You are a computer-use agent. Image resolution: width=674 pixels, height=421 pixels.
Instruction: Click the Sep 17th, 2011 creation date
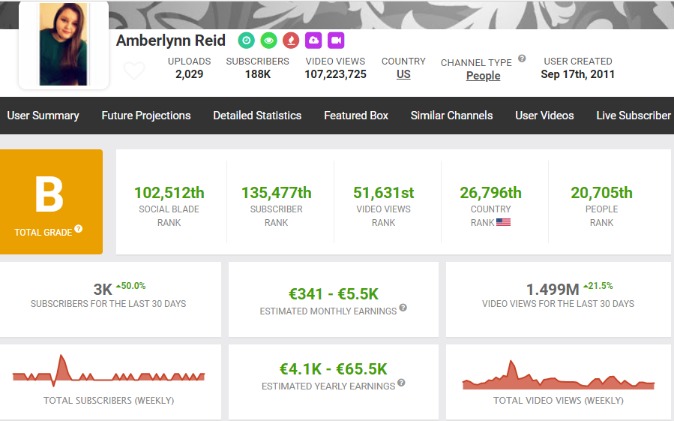(x=578, y=74)
